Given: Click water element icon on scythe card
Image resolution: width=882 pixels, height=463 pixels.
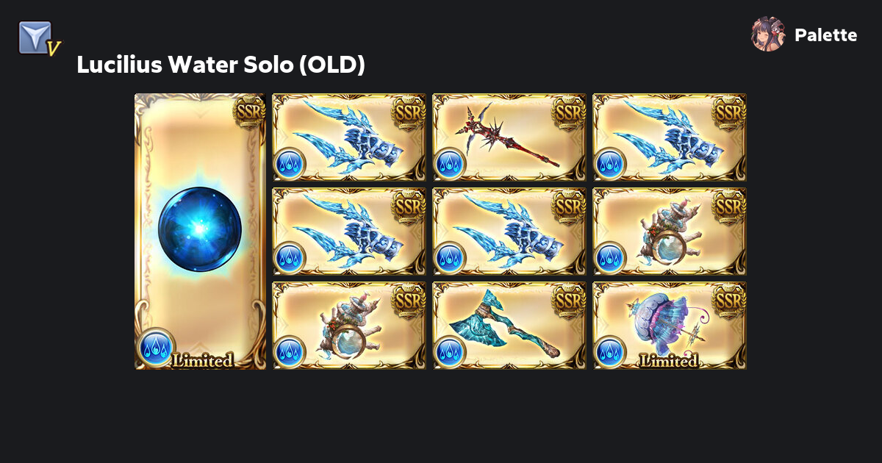Looking at the screenshot, I should point(449,164).
